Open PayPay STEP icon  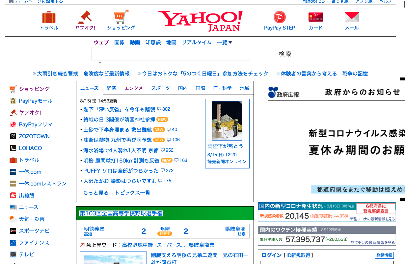pos(280,17)
